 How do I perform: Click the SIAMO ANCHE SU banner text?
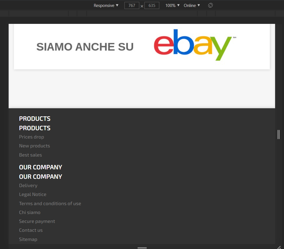pos(85,47)
